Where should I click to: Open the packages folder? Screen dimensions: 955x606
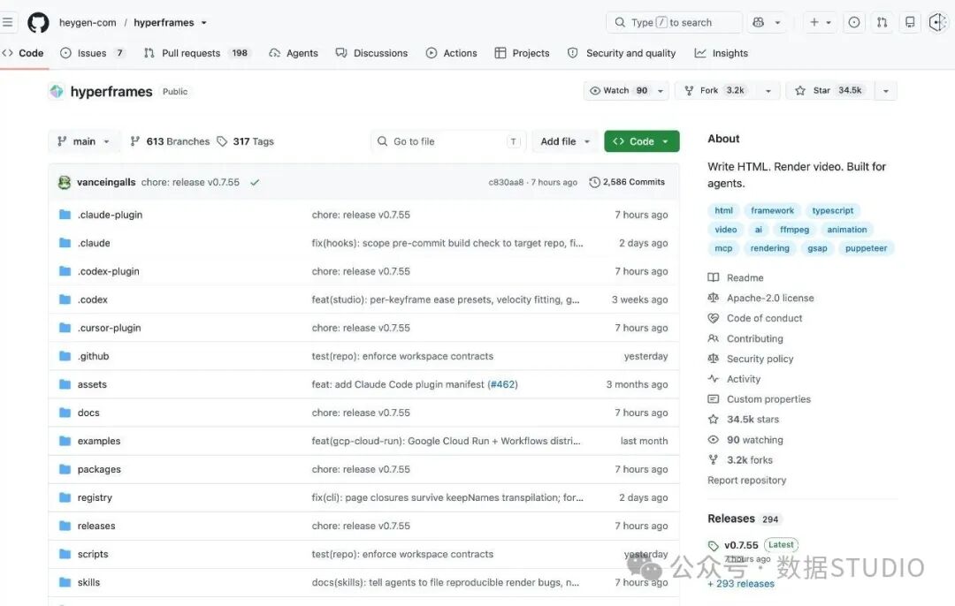pos(99,469)
